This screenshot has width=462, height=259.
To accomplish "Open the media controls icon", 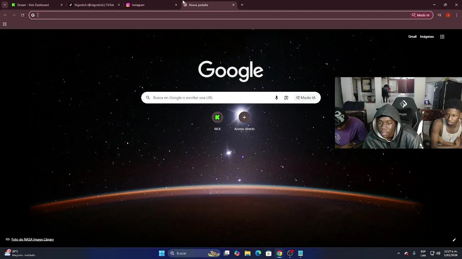I will [439, 15].
